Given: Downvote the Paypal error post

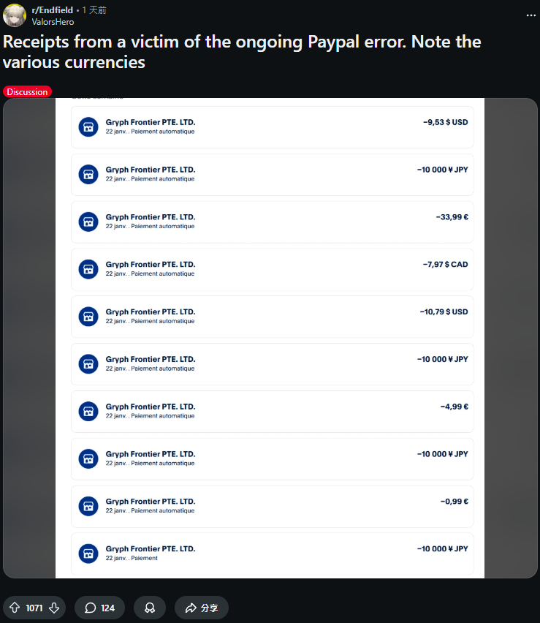Looking at the screenshot, I should point(54,608).
